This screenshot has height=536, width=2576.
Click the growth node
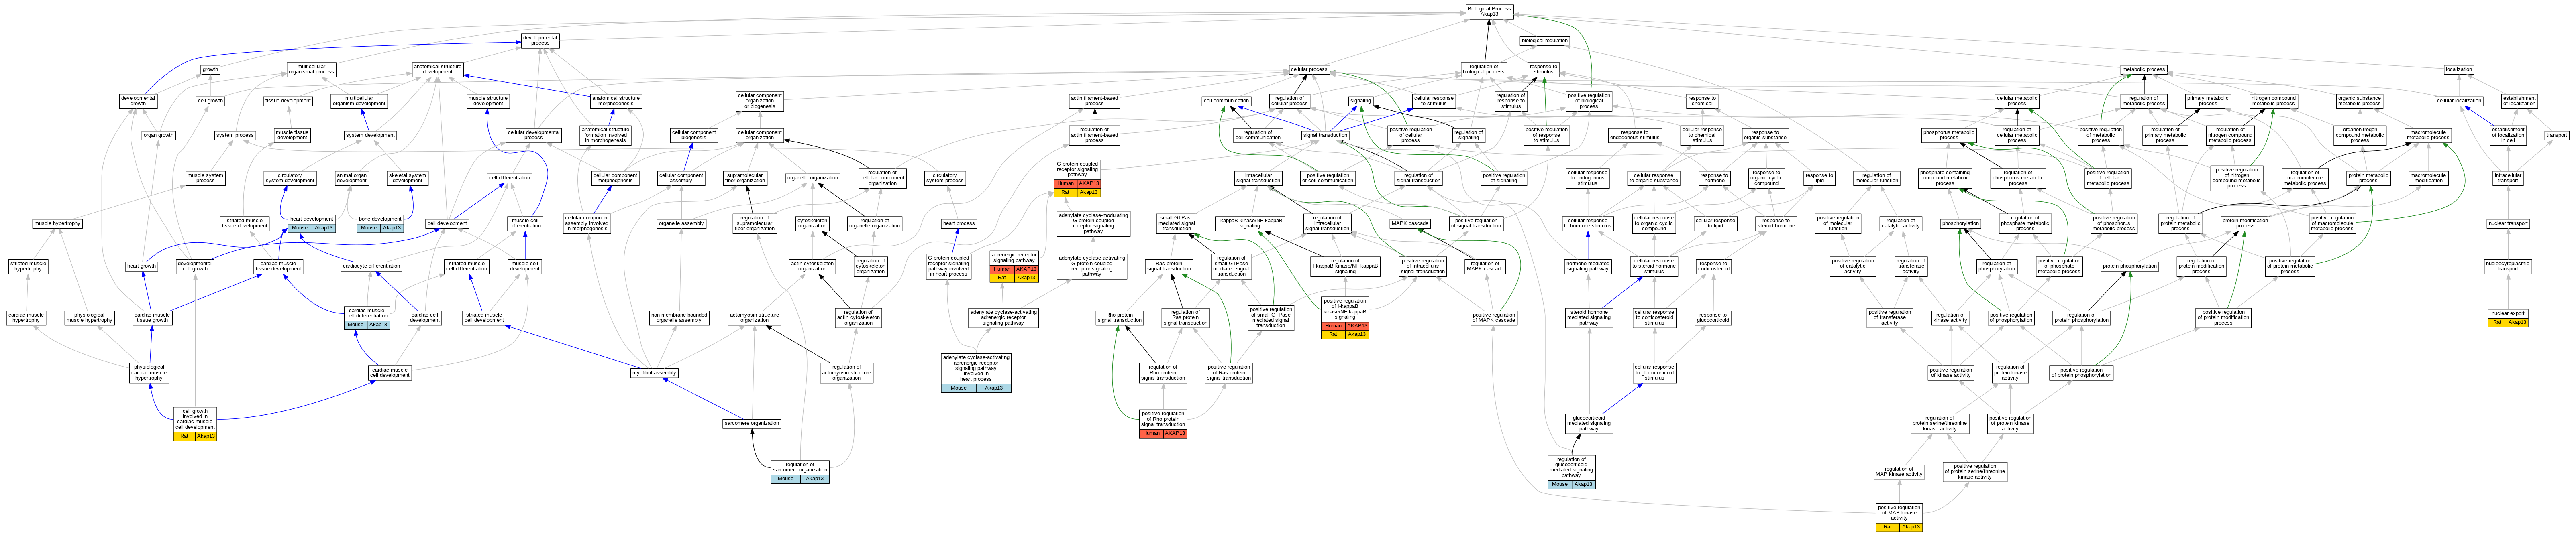click(x=210, y=70)
